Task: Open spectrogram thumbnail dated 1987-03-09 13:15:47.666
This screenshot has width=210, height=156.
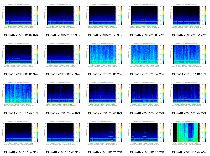Action: [189, 134]
